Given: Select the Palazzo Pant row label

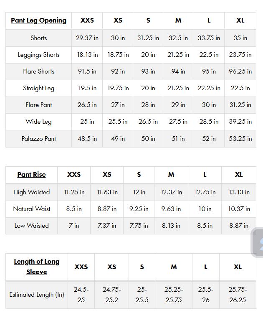Looking at the screenshot, I should click(38, 139).
